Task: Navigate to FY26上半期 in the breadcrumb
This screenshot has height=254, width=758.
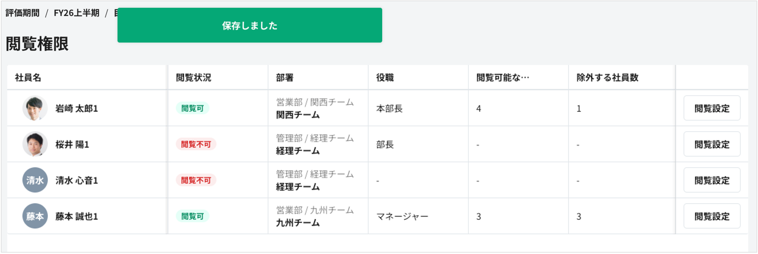Action: coord(76,13)
